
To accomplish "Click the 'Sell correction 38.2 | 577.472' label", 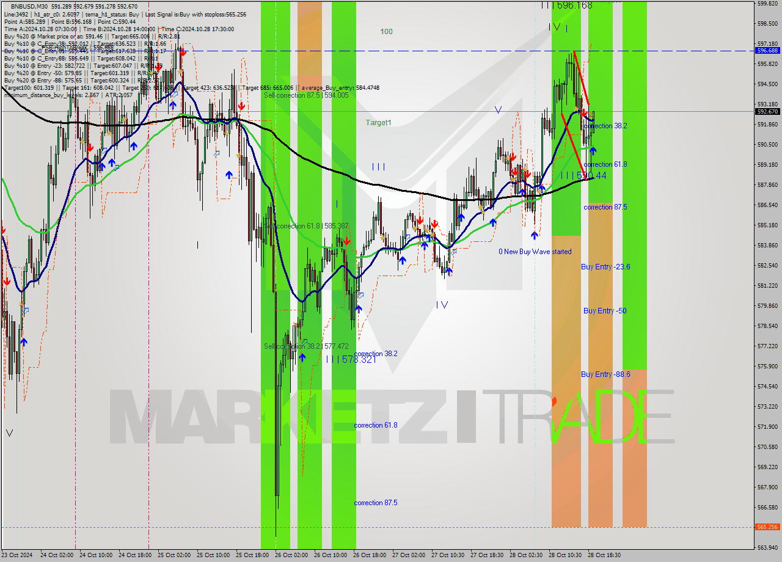I will click(x=306, y=346).
